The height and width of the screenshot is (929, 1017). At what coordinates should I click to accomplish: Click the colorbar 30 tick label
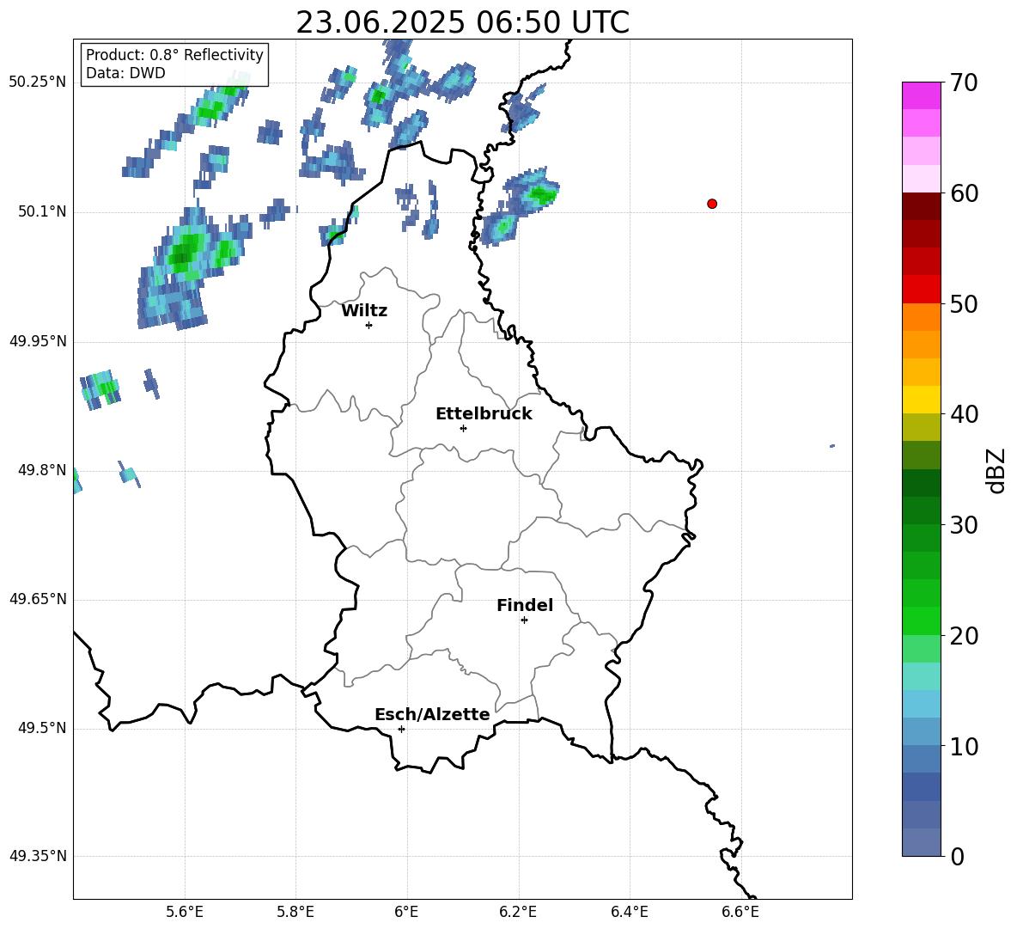tap(964, 525)
